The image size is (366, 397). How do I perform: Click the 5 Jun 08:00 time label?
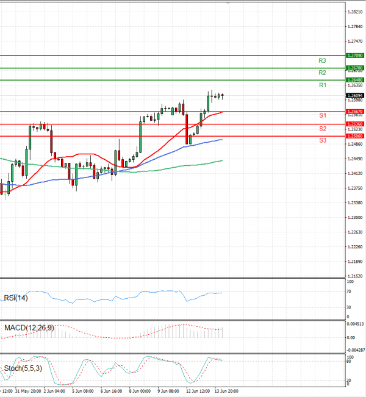pos(83,391)
